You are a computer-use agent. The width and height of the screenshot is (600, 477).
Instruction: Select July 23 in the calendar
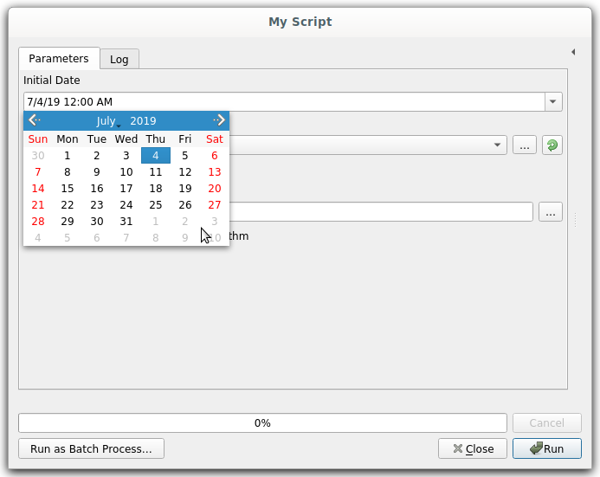pos(97,204)
